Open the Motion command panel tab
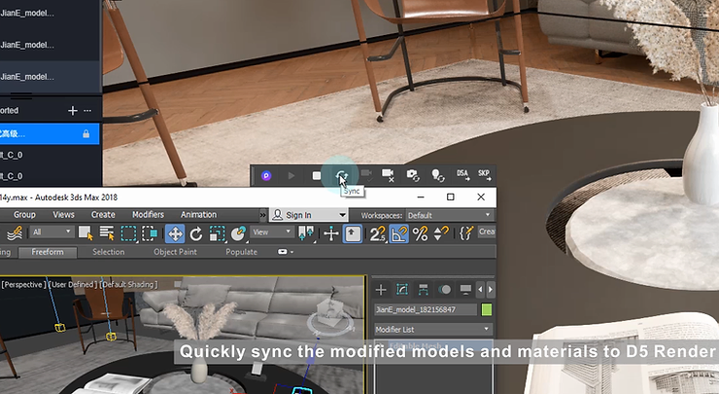This screenshot has height=394, width=719. (444, 289)
